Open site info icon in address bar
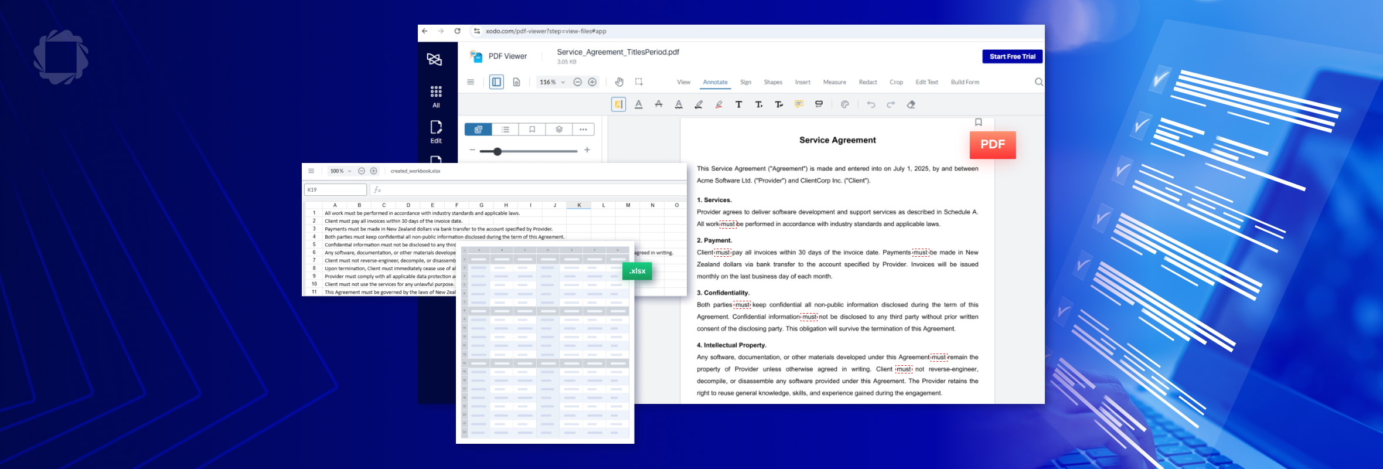Screen dimensions: 1383x469 click(x=477, y=31)
